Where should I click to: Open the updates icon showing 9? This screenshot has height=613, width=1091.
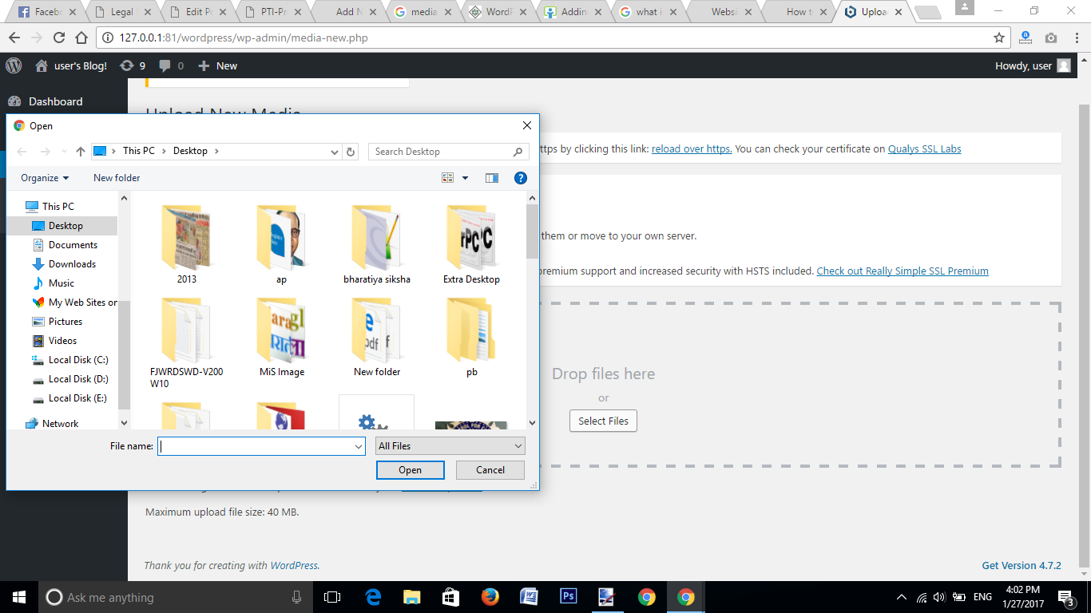tap(133, 65)
